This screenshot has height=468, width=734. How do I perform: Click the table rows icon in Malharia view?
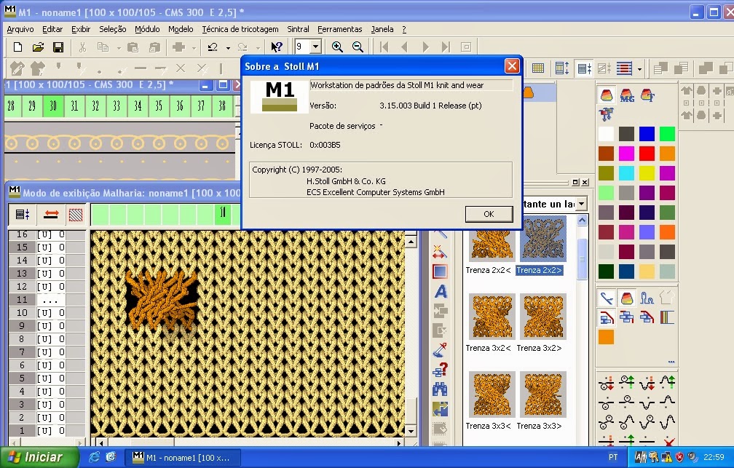23,214
